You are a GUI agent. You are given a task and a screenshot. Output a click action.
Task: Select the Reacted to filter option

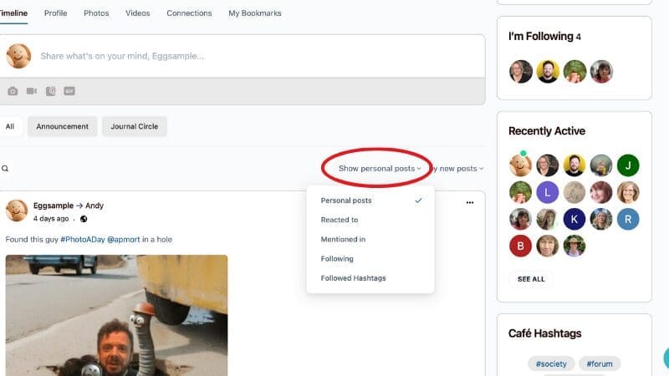340,220
